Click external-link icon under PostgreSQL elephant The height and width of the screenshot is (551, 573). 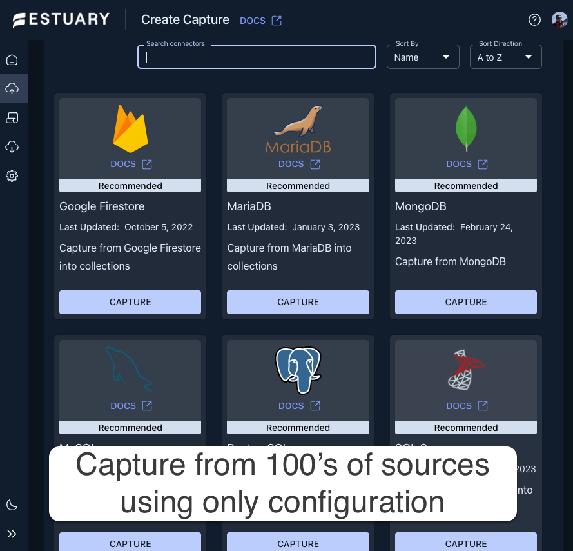[315, 406]
